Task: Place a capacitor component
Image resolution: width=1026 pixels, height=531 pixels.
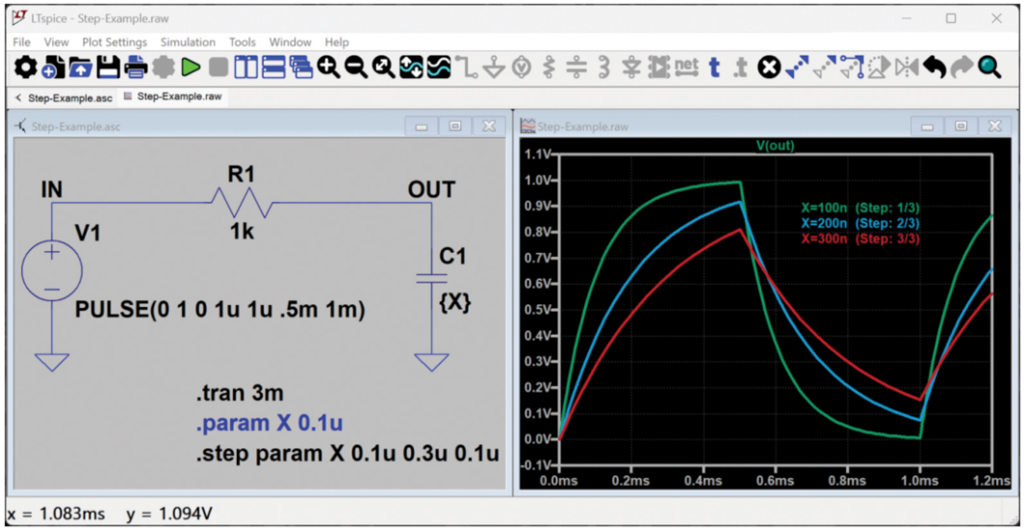Action: click(x=577, y=66)
